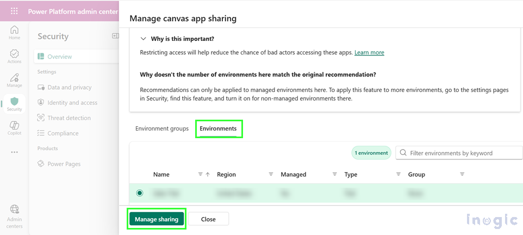Open Overview in Security menu

[76, 57]
